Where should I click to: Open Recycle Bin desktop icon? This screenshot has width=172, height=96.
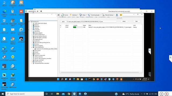coord(4,21)
